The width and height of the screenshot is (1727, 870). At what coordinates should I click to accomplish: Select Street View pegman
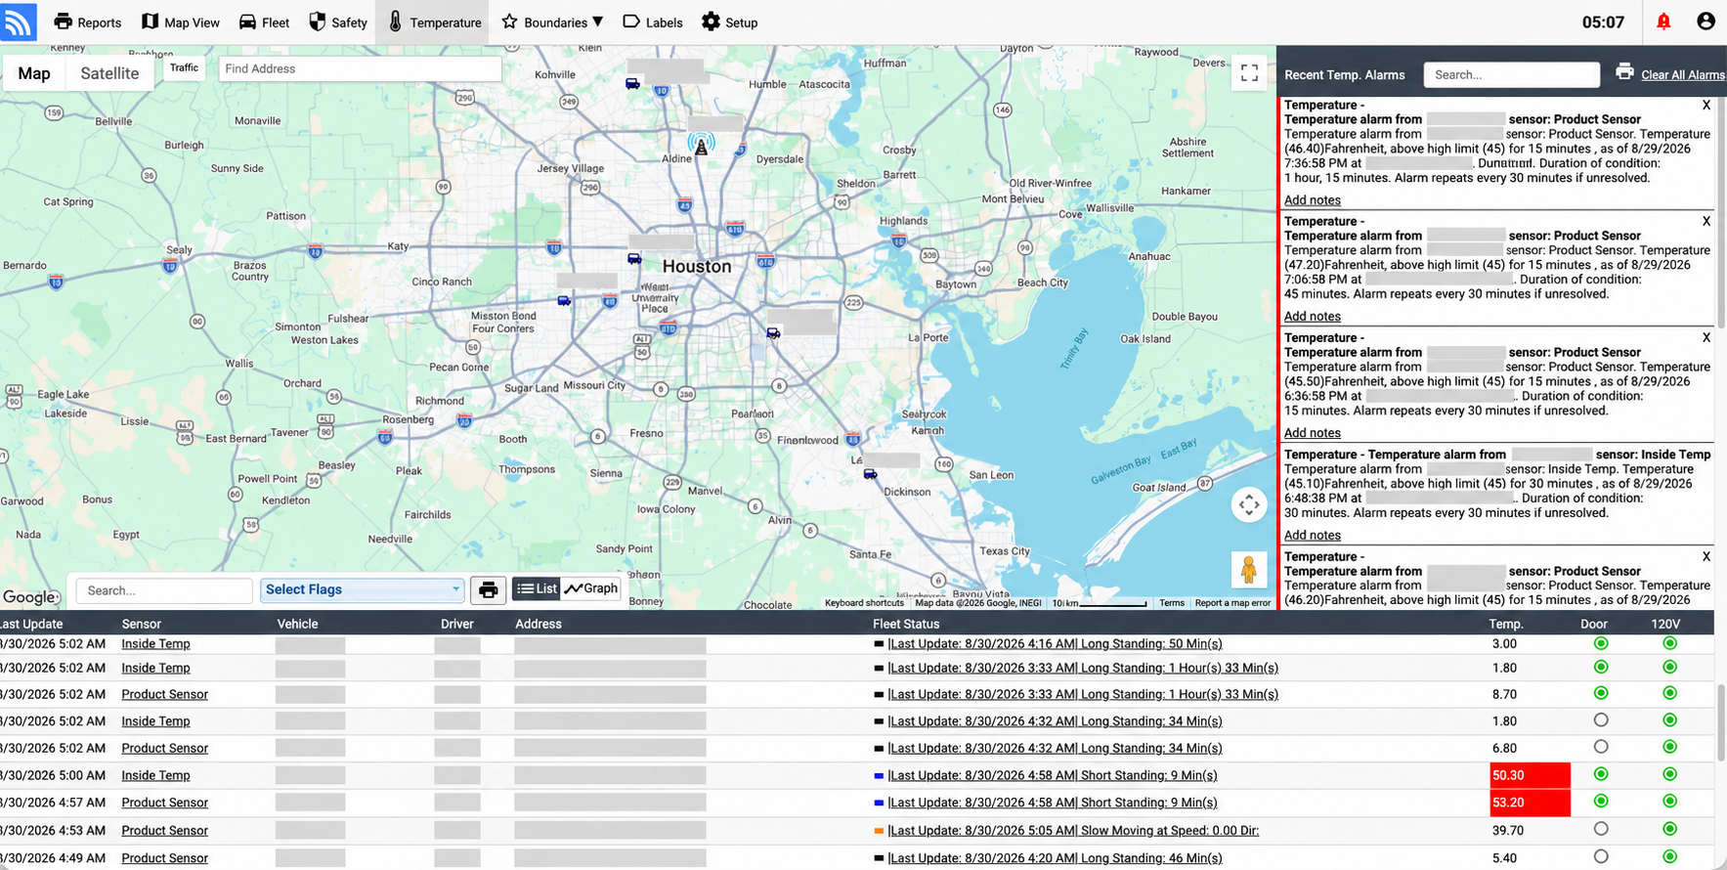[1248, 569]
